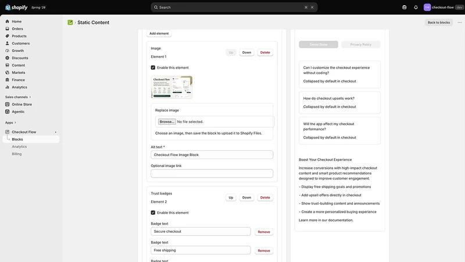Click the Finance bank icon
The height and width of the screenshot is (262, 465).
(8, 80)
